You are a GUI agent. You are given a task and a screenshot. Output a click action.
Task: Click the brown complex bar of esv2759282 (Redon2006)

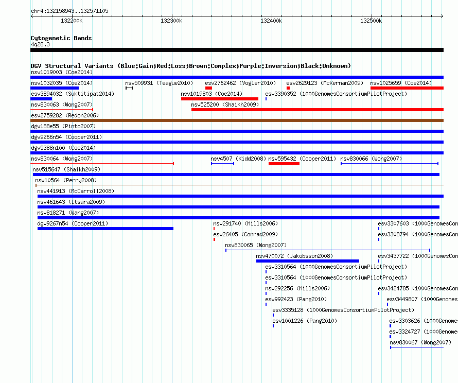237,120
